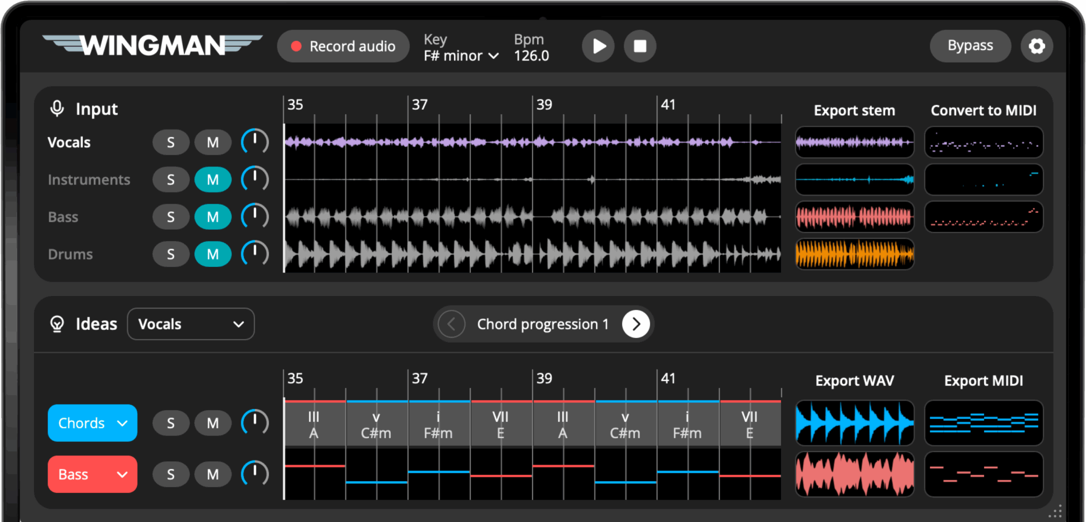The image size is (1086, 522).
Task: Select the second i F#m chord block
Action: (x=688, y=424)
